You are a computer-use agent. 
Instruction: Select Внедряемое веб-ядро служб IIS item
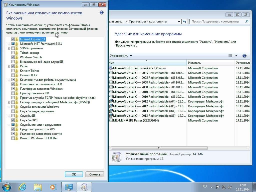click(x=42, y=61)
